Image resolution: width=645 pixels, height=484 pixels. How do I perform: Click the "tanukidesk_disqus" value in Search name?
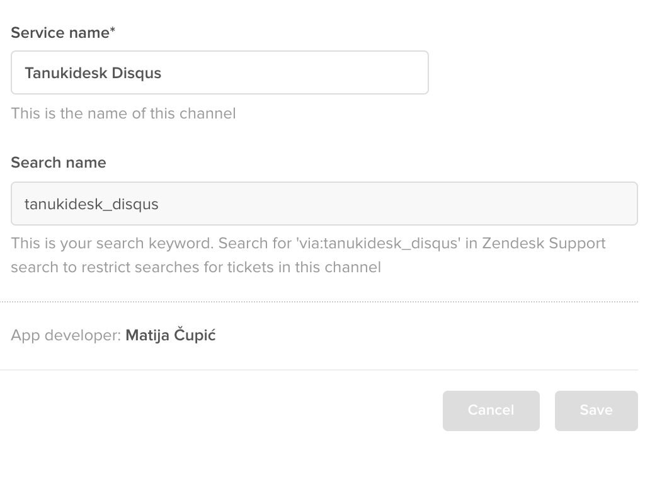pos(91,204)
